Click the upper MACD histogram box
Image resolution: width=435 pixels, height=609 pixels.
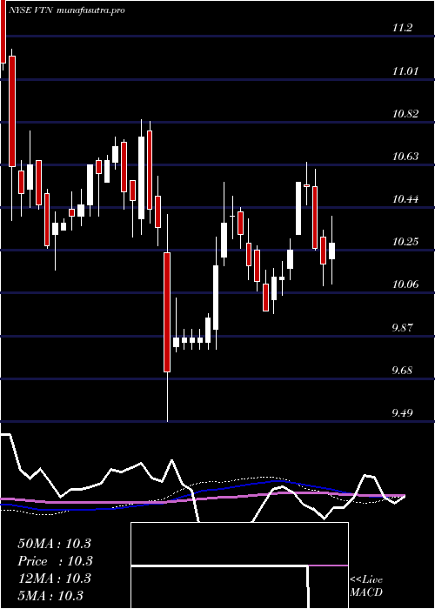(239, 544)
